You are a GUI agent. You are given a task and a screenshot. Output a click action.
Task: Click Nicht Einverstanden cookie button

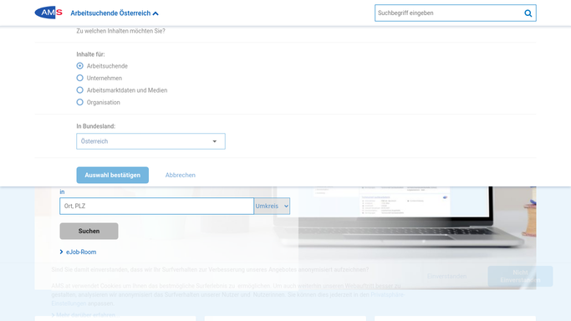[x=520, y=276]
